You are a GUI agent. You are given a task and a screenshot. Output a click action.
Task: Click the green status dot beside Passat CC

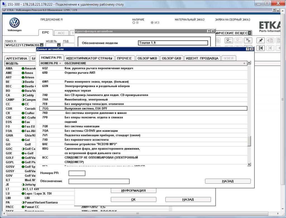23,207
